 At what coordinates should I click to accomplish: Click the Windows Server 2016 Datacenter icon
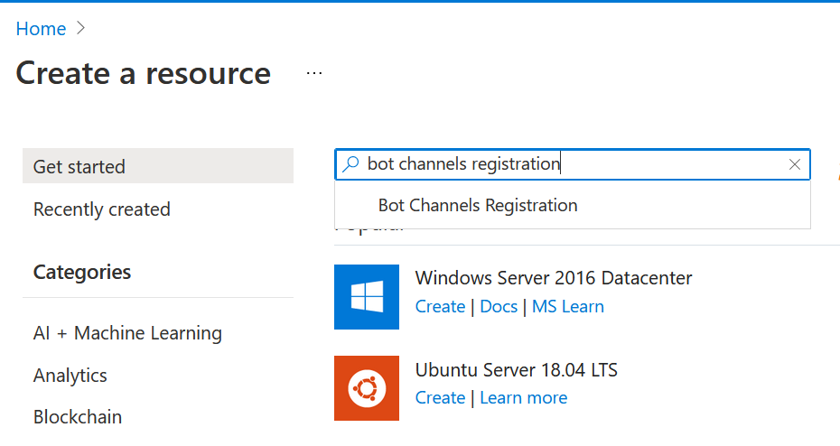tap(366, 297)
